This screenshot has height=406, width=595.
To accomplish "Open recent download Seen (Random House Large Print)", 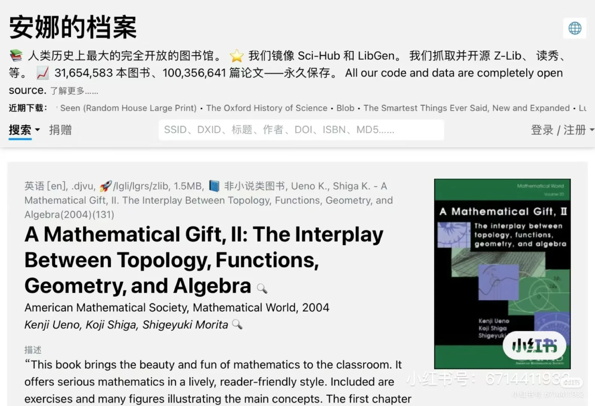I will [x=128, y=108].
